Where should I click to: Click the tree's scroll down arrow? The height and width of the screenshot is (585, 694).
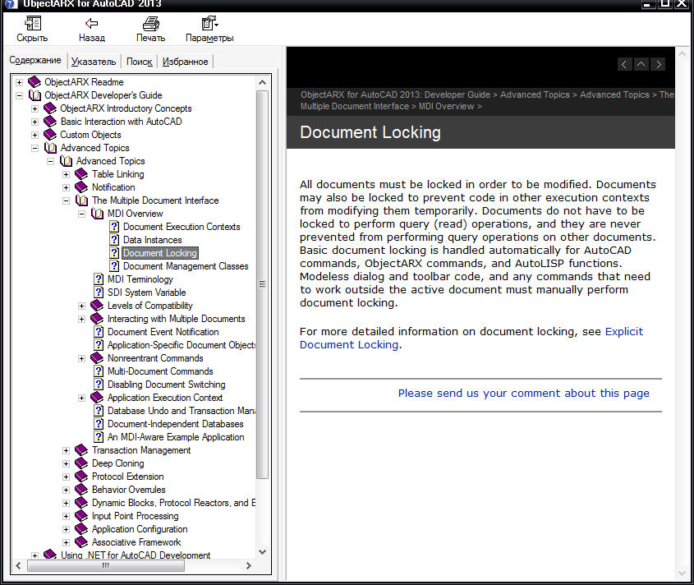(x=262, y=552)
